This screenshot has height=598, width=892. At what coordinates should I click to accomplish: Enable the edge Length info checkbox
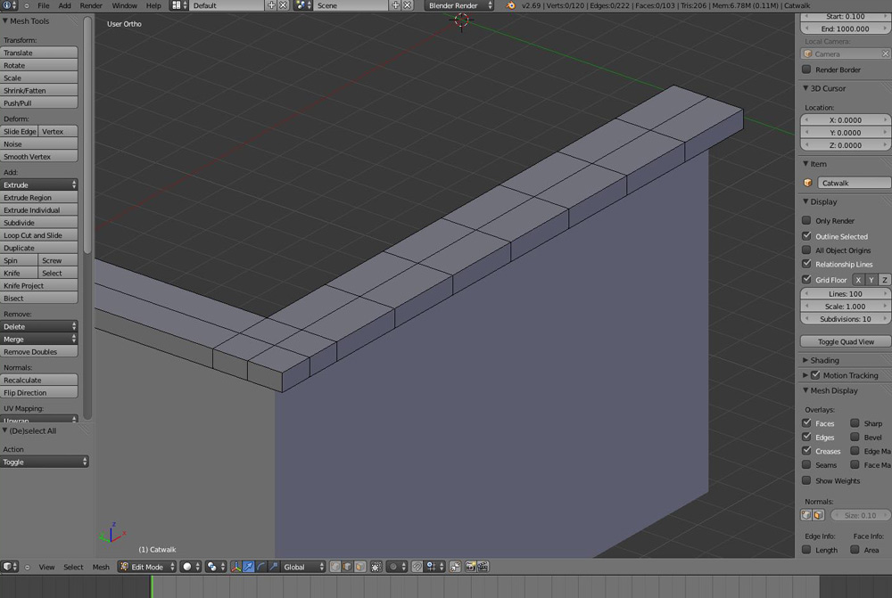pyautogui.click(x=806, y=550)
